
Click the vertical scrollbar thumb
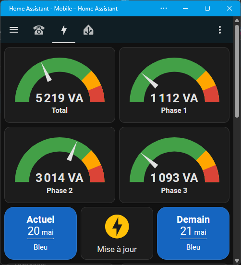coord(237,71)
